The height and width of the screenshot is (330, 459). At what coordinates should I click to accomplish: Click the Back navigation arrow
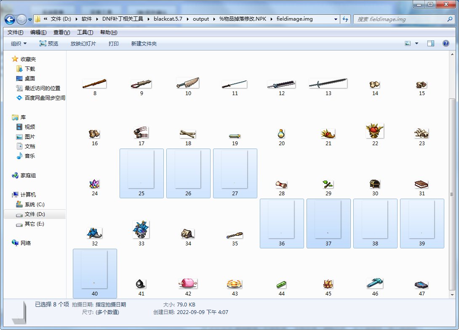pos(10,19)
